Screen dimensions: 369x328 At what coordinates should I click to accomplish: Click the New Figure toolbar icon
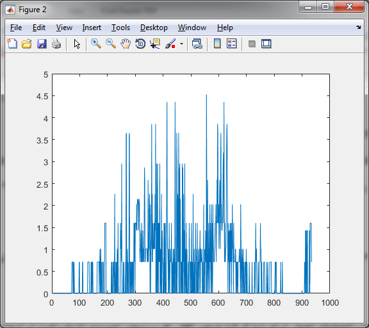tap(12, 44)
